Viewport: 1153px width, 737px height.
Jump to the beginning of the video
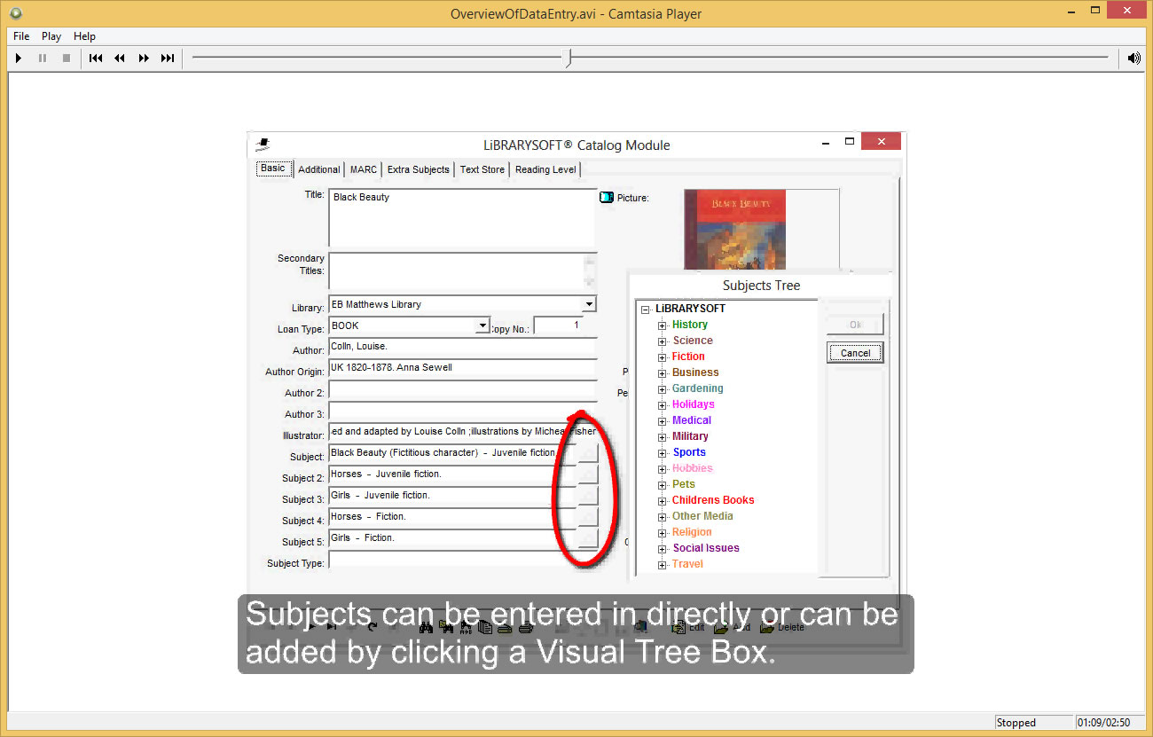click(x=96, y=59)
